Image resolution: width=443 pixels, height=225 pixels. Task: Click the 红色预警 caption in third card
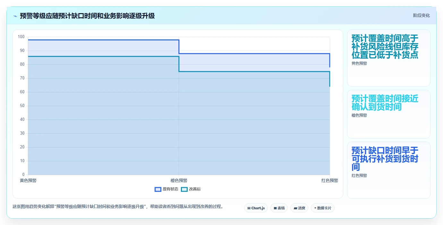click(359, 176)
